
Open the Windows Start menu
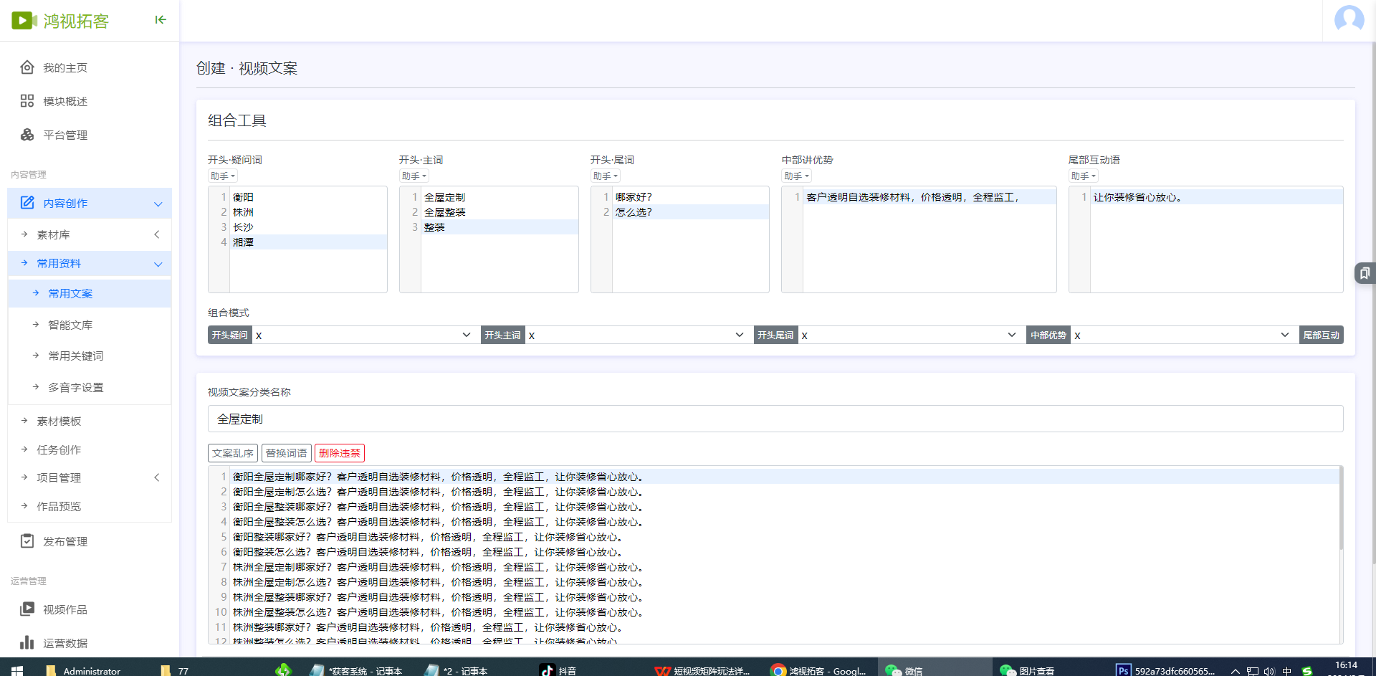(17, 670)
